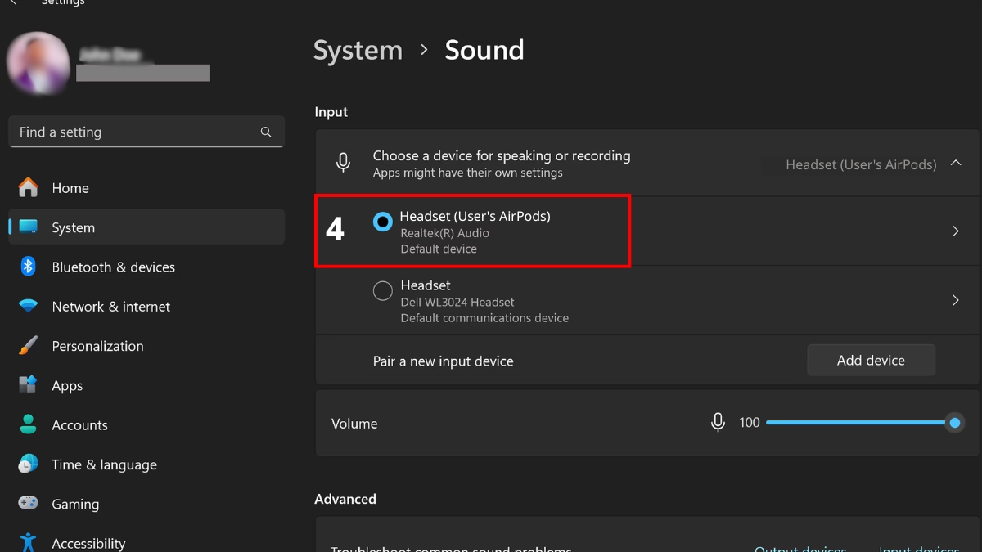This screenshot has width=982, height=552.
Task: Go to Bluetooth & devices settings
Action: 146,267
